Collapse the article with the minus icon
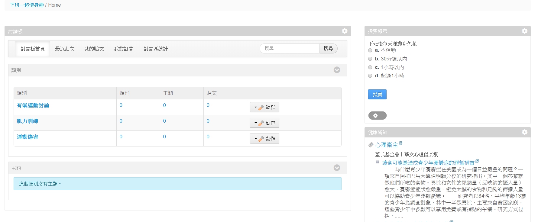This screenshot has height=222, width=535. tap(378, 162)
